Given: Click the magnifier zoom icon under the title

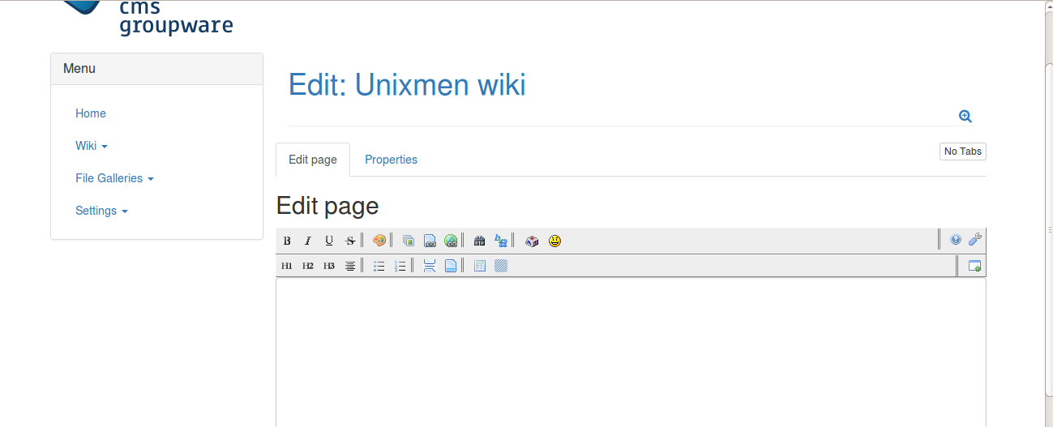Looking at the screenshot, I should (965, 117).
